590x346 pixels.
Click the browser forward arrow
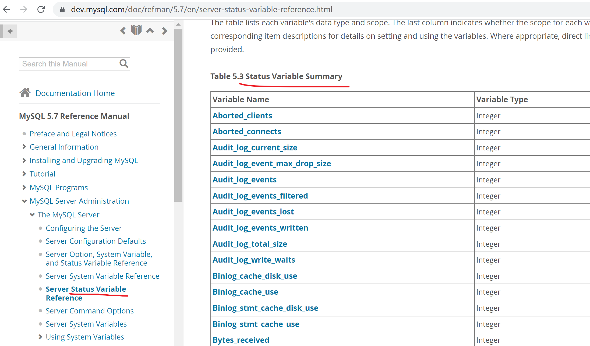[x=24, y=9]
